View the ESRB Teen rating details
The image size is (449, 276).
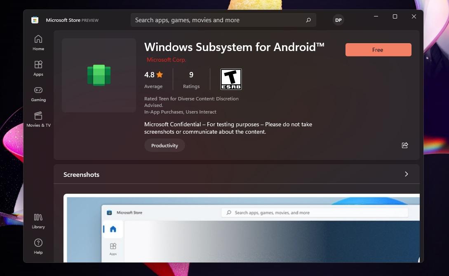tap(231, 79)
